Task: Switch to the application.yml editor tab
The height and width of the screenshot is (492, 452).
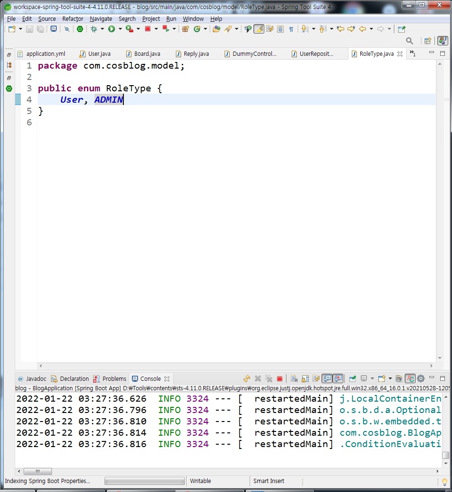Action: pos(42,54)
